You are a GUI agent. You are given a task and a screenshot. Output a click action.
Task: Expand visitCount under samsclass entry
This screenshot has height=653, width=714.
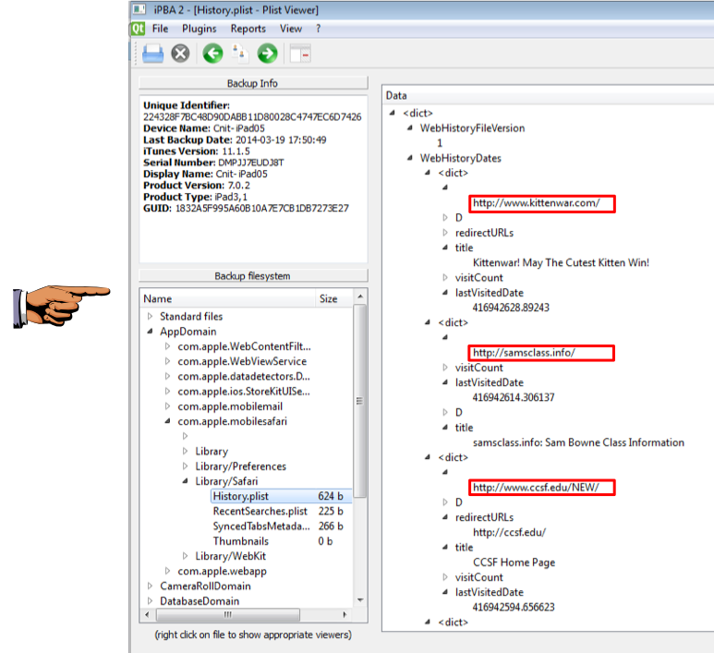(445, 368)
